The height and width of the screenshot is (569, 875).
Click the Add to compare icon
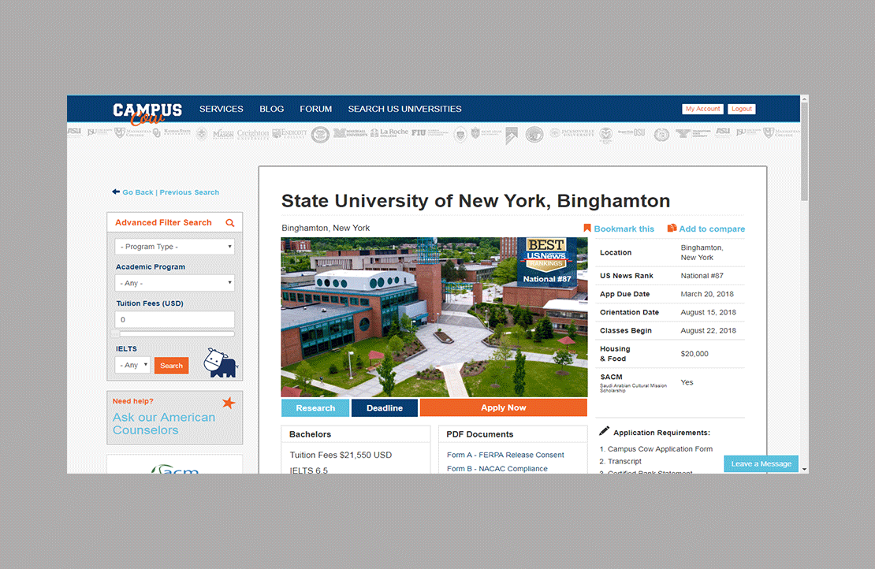tap(672, 229)
